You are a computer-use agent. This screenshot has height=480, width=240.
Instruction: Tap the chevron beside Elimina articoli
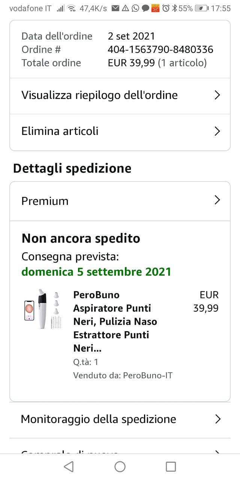(x=217, y=131)
